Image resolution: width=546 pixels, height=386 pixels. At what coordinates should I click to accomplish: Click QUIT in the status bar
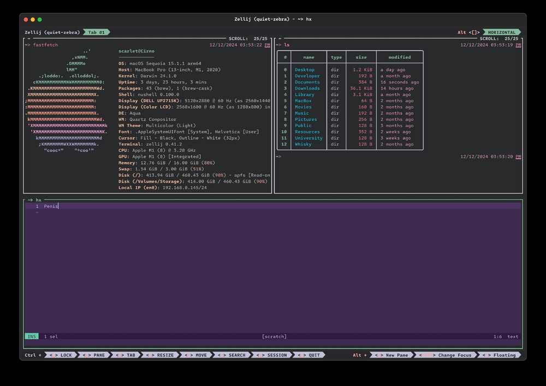pos(308,355)
